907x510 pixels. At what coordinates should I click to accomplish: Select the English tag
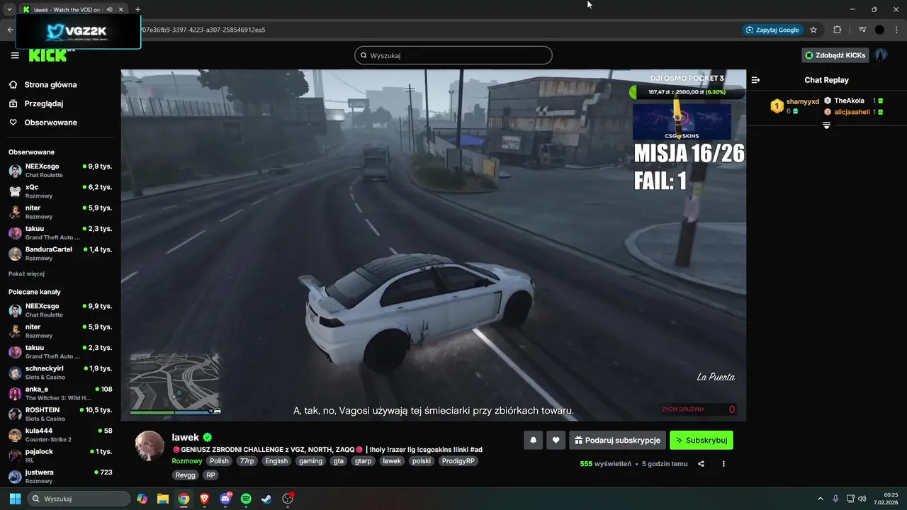pyautogui.click(x=276, y=460)
